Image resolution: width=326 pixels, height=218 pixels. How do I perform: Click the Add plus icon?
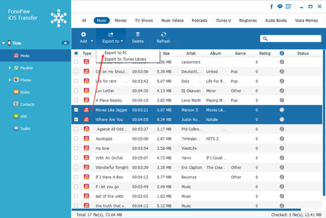[x=83, y=34]
